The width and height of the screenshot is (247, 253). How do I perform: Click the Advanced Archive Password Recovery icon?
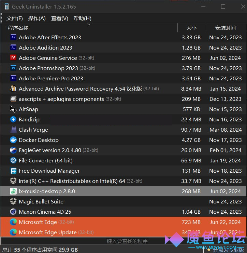tap(13, 89)
